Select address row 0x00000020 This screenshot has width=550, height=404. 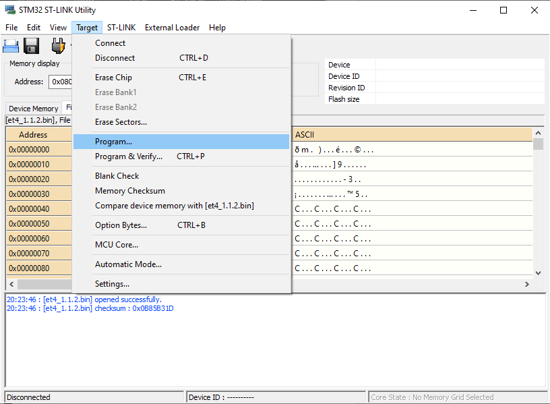[39, 179]
